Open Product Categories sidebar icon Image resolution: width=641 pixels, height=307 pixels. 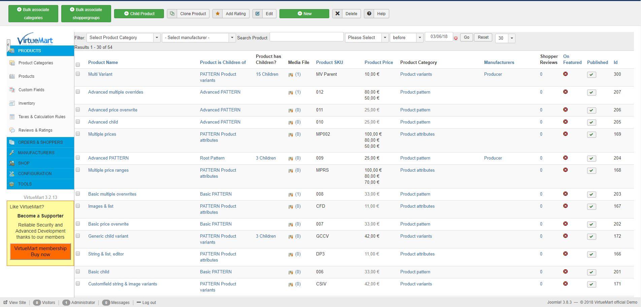(12, 63)
